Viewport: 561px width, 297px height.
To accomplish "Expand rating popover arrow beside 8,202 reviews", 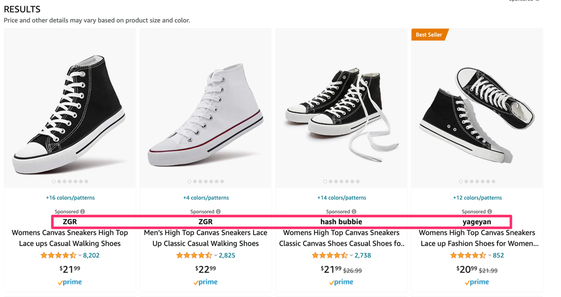I will tap(80, 255).
